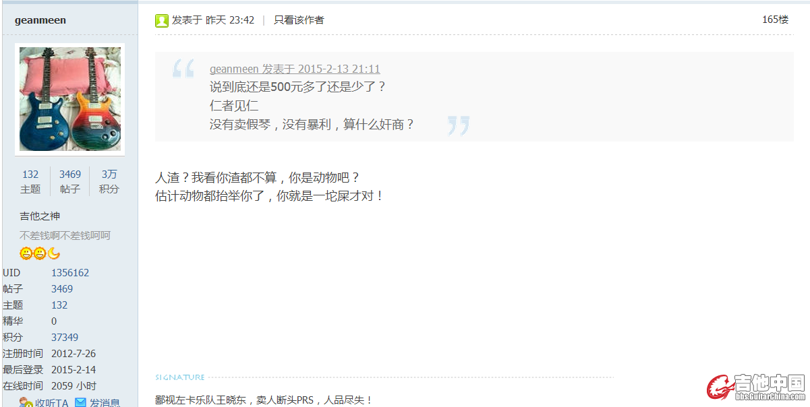Click the opening quotation mark icon
Image resolution: width=810 pixels, height=407 pixels.
pyautogui.click(x=183, y=68)
